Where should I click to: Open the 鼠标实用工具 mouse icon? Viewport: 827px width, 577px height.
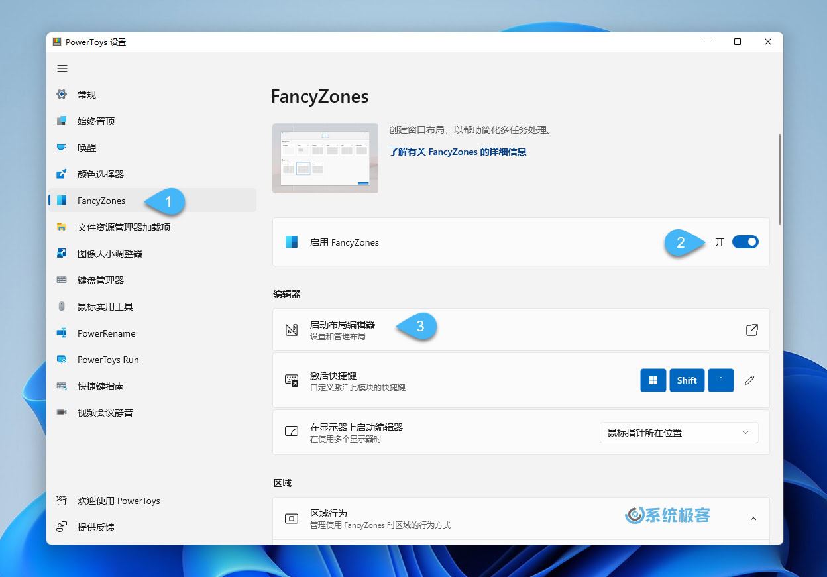click(62, 307)
